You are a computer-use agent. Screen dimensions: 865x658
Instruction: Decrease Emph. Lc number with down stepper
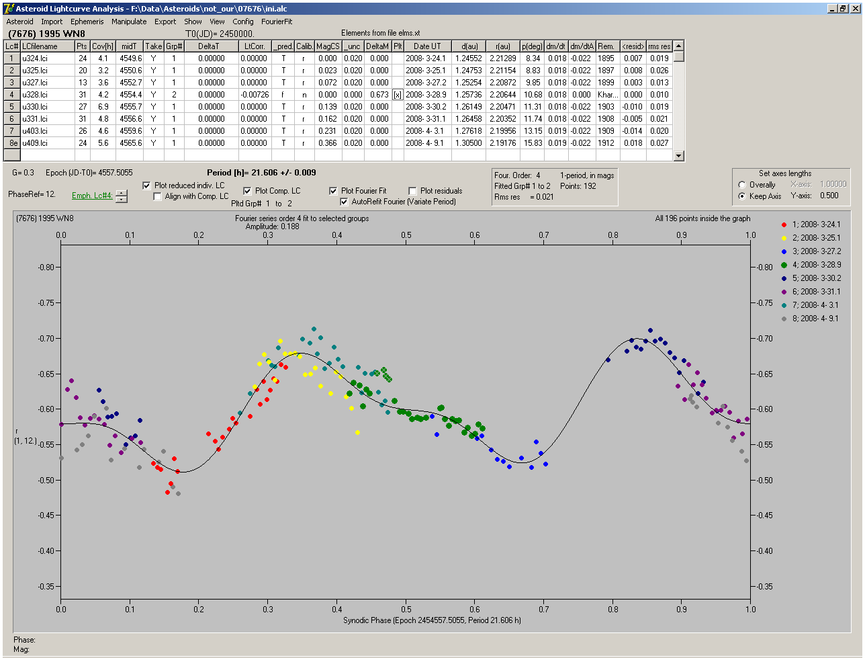pyautogui.click(x=121, y=199)
